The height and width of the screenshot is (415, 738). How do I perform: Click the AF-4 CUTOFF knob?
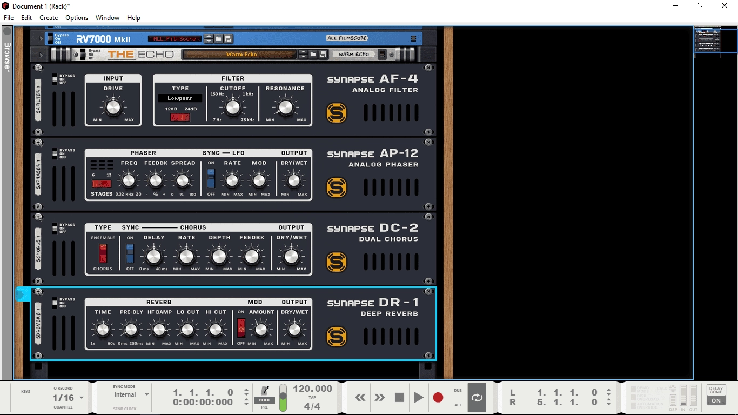232,108
